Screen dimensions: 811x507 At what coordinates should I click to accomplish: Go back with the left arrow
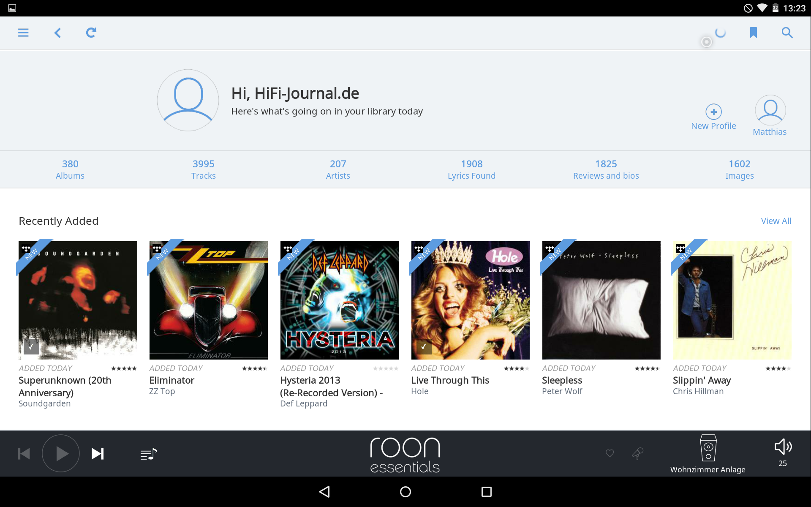click(x=57, y=33)
